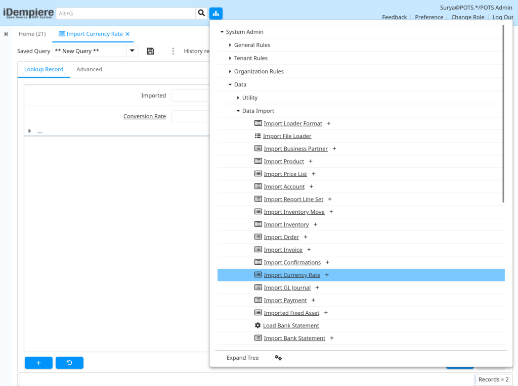Close the Import Currency Rate tab

pyautogui.click(x=127, y=34)
